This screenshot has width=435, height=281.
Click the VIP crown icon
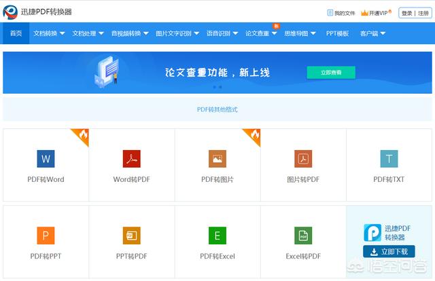pos(364,13)
